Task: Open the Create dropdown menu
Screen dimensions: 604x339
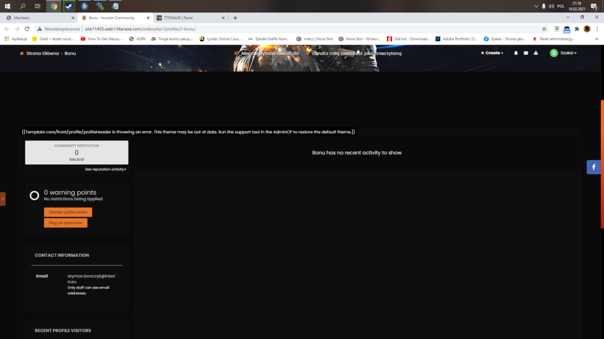Action: point(492,53)
